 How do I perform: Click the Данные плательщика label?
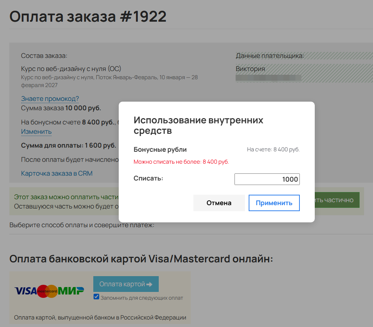click(270, 56)
